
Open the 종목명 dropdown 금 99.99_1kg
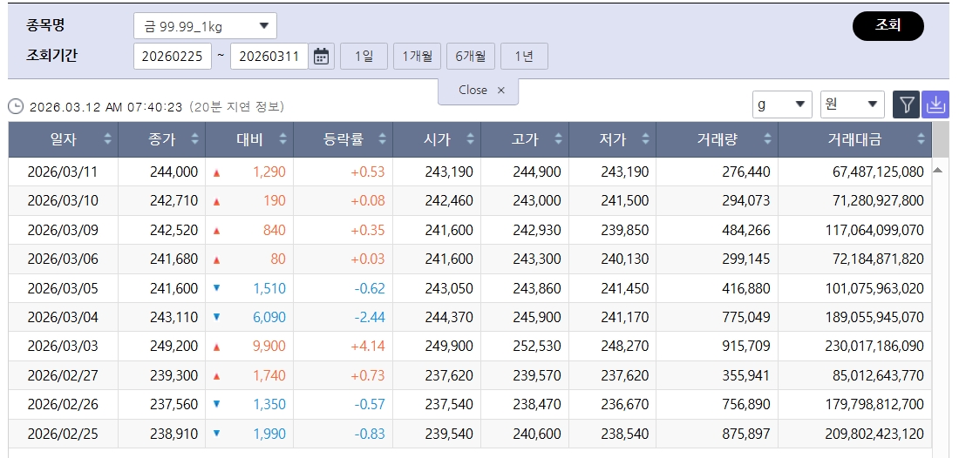click(x=205, y=25)
